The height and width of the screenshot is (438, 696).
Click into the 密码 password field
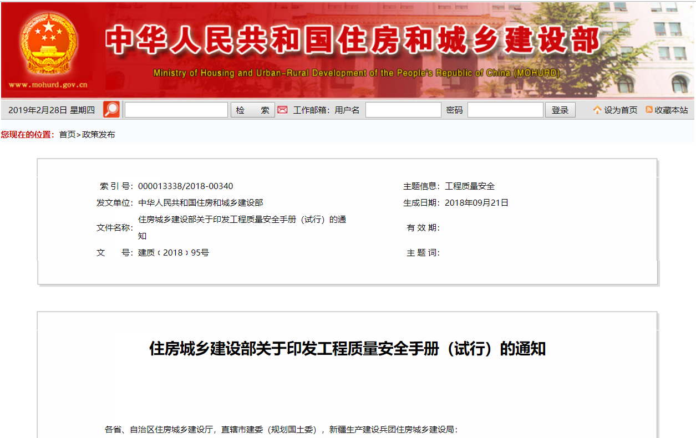(505, 110)
